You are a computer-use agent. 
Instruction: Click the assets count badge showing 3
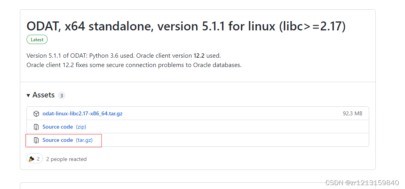[62, 95]
